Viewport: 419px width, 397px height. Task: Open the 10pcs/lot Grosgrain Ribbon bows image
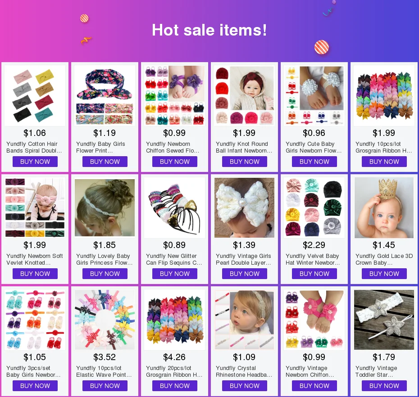384,95
